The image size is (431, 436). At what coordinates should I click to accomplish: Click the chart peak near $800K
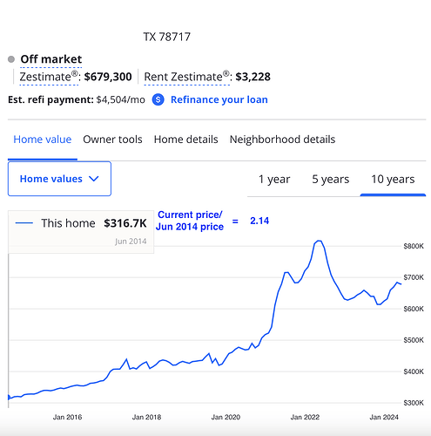[x=319, y=241]
